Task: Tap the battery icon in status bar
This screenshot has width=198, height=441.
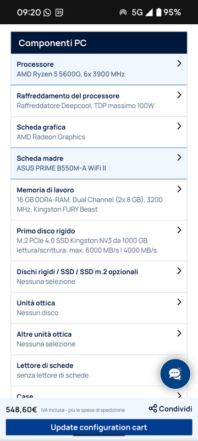Action: tap(159, 12)
